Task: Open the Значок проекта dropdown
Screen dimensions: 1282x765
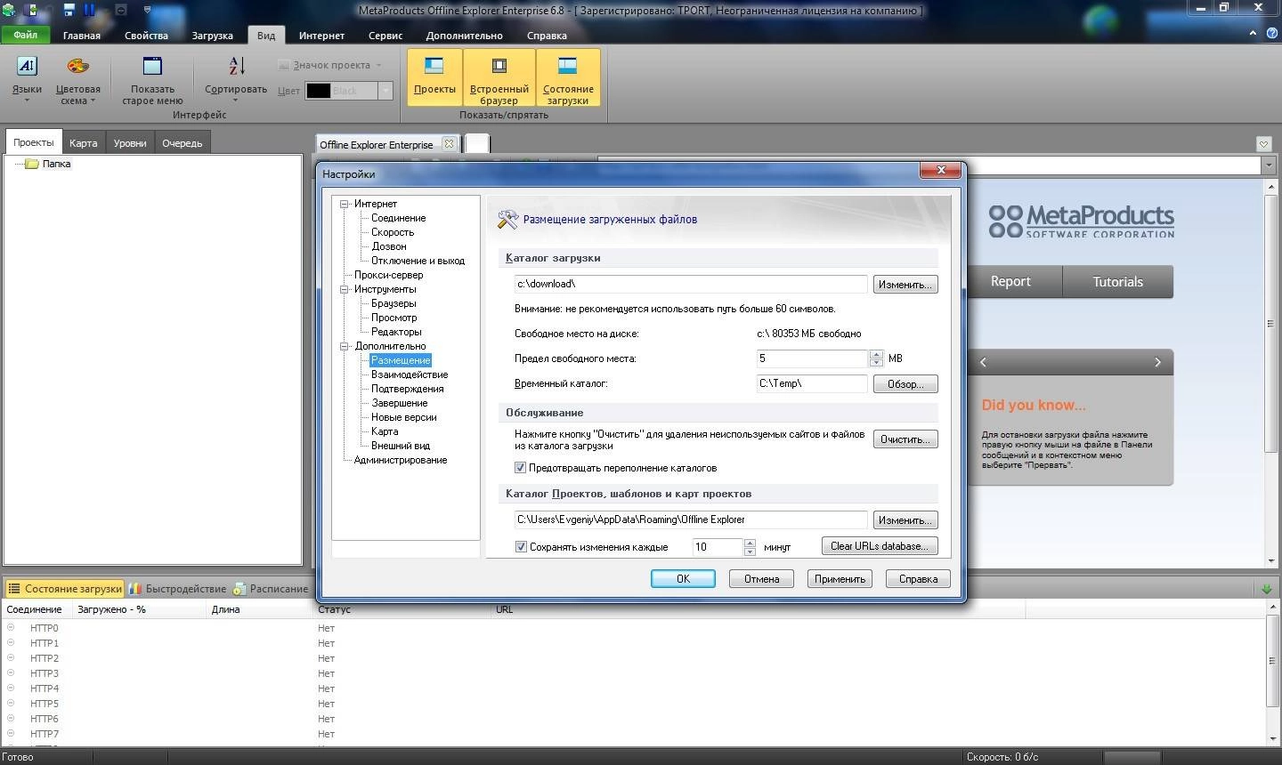Action: click(329, 65)
